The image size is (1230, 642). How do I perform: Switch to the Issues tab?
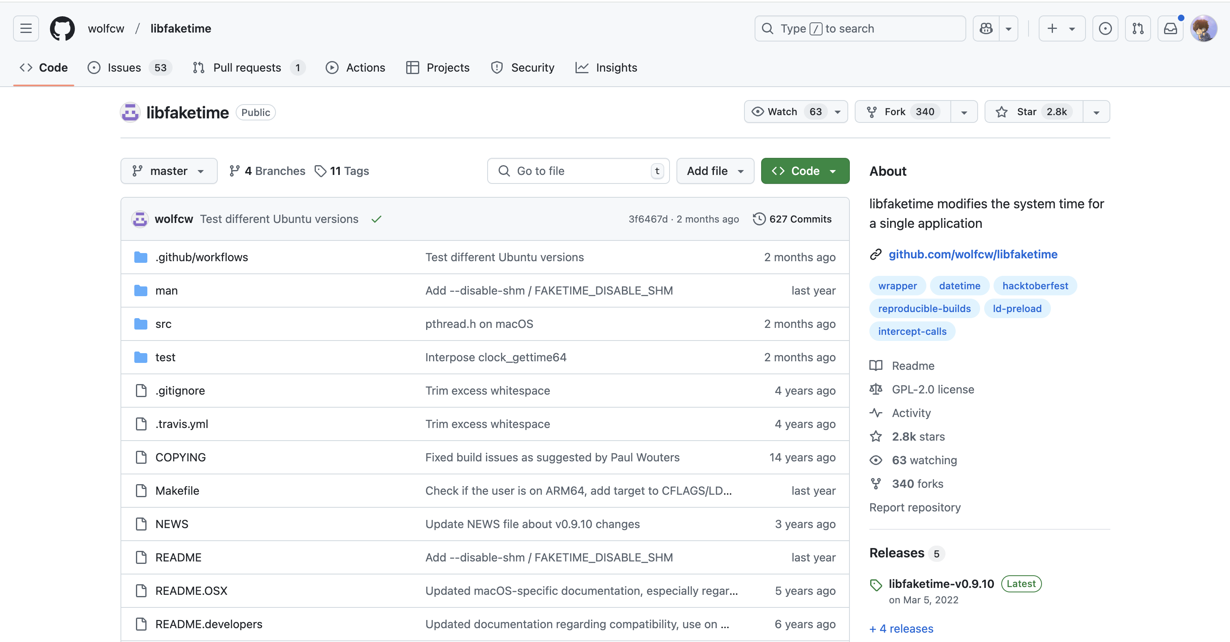click(x=124, y=68)
